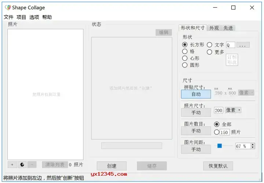The width and height of the screenshot is (264, 183).
Task: Open the collage size 像素 unit dropdown
Action: click(x=246, y=93)
